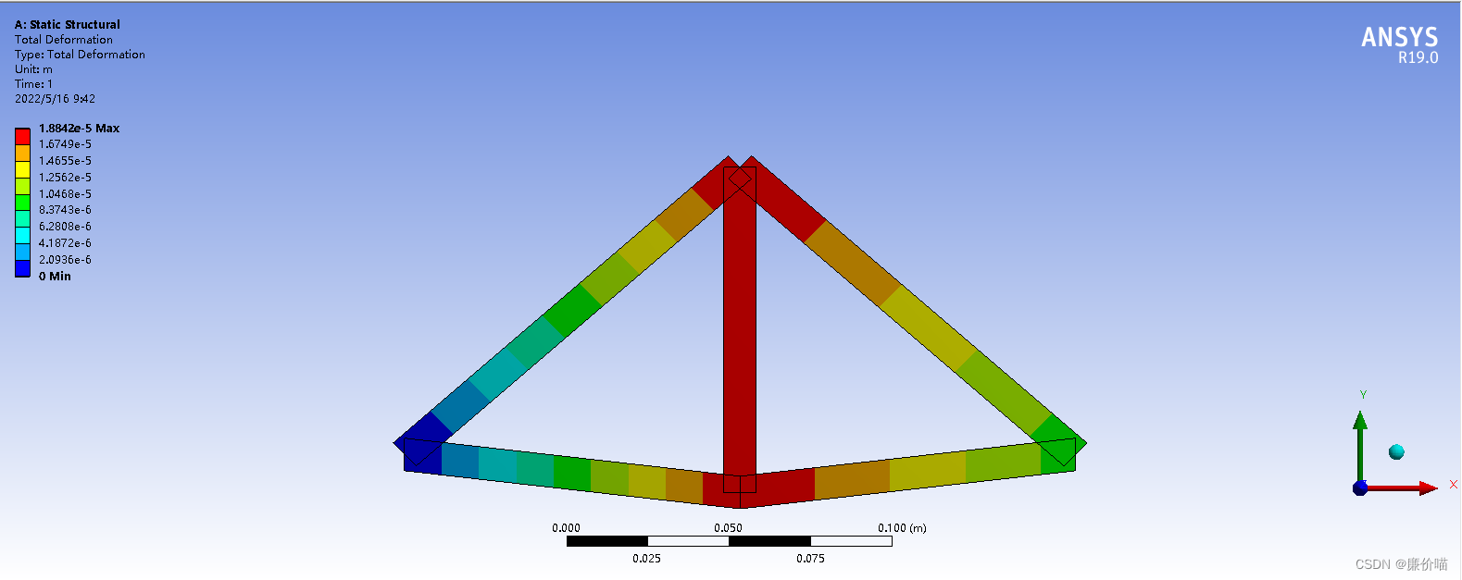Click the ANSYS R19.0 logo
The image size is (1462, 580).
pos(1399,44)
